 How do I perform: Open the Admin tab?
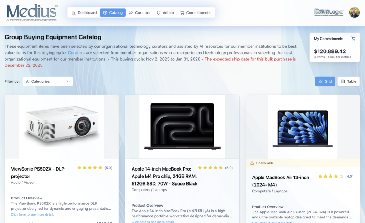(x=165, y=12)
